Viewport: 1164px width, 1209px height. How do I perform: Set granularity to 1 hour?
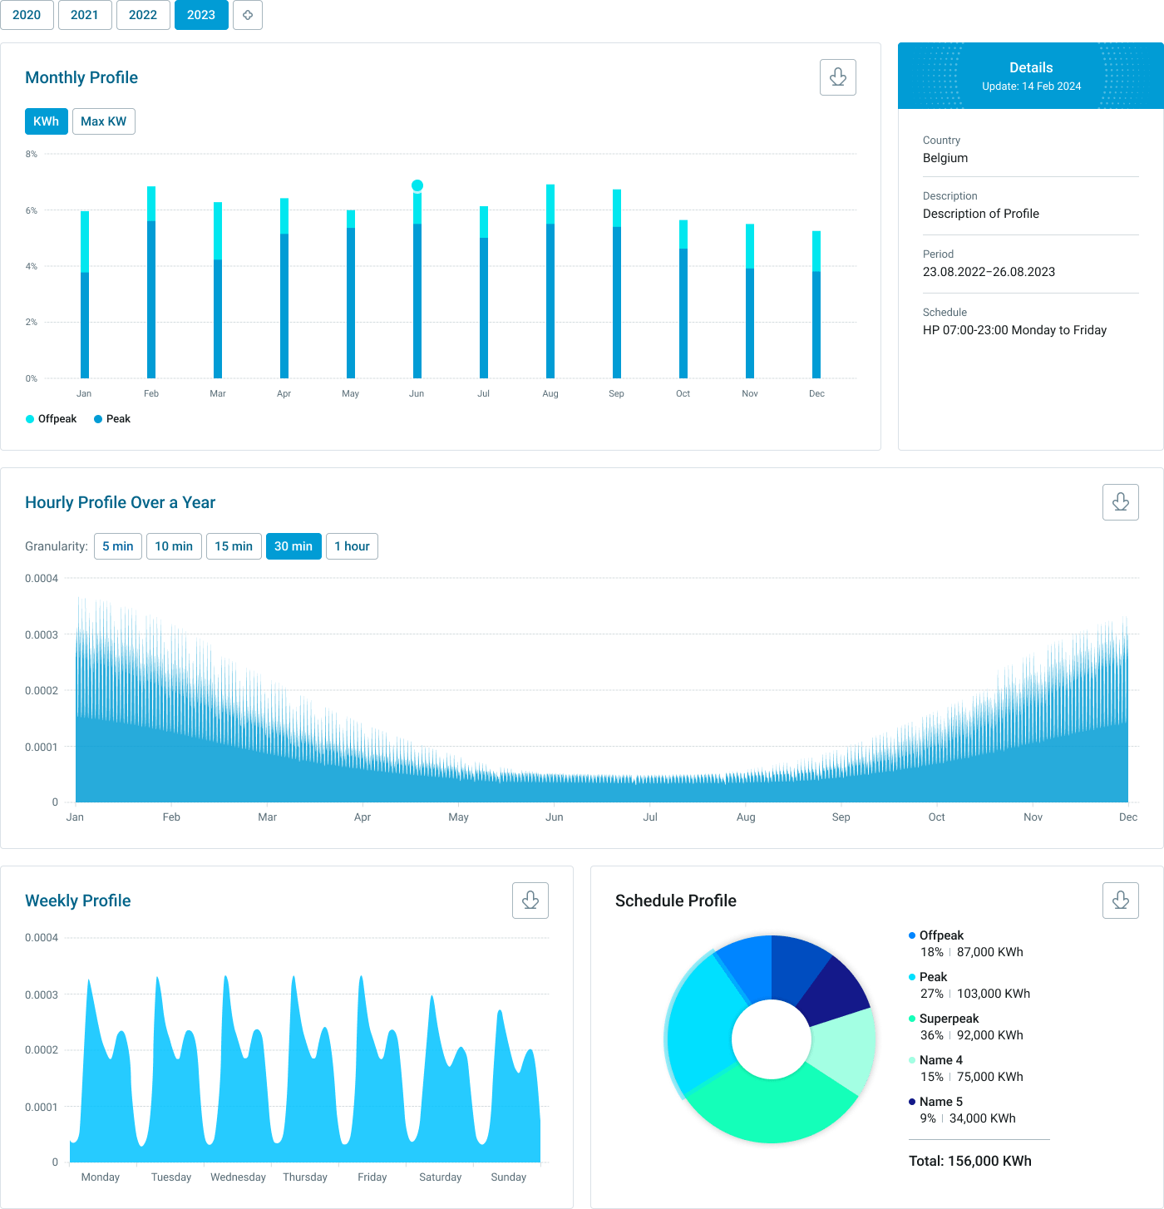pos(352,546)
